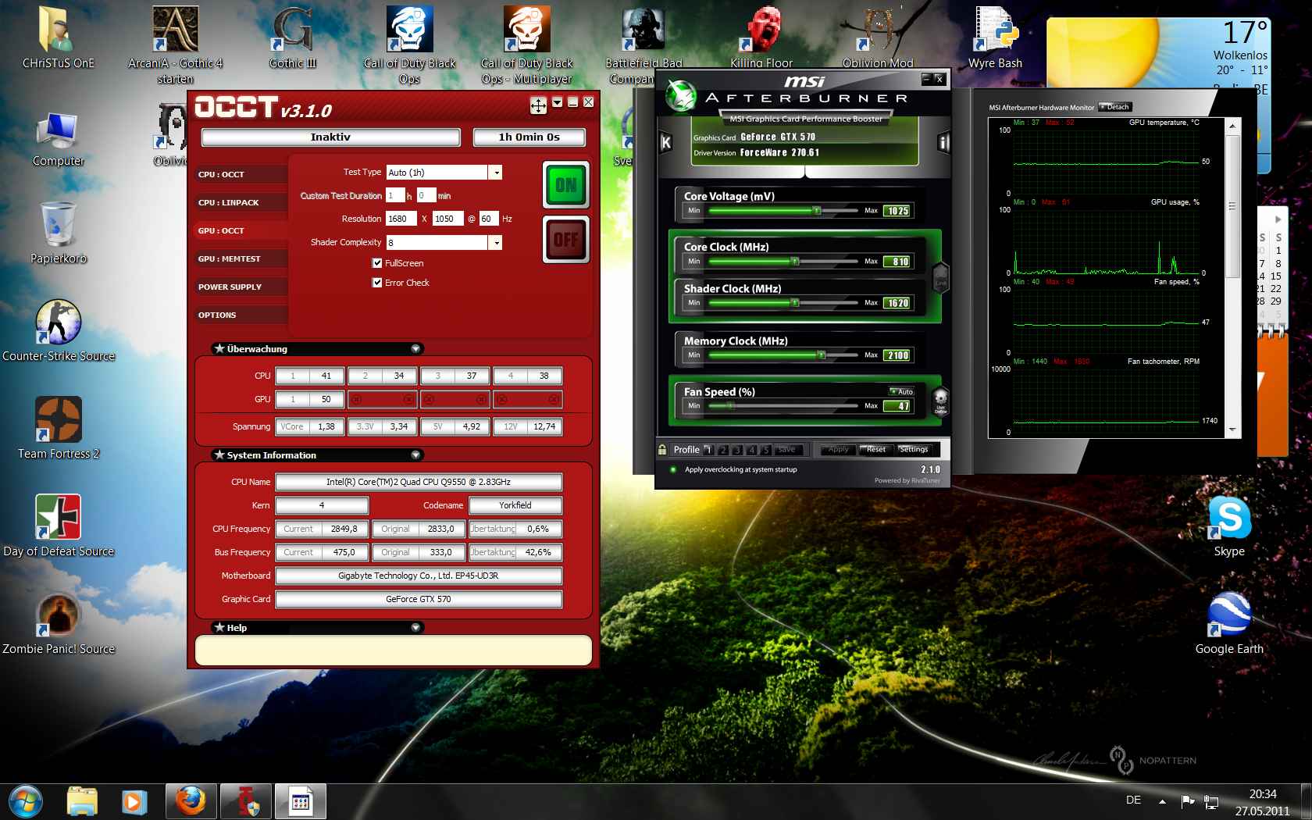Toggle the FullScreen checkbox in OCCT
1312x820 pixels.
pyautogui.click(x=377, y=263)
